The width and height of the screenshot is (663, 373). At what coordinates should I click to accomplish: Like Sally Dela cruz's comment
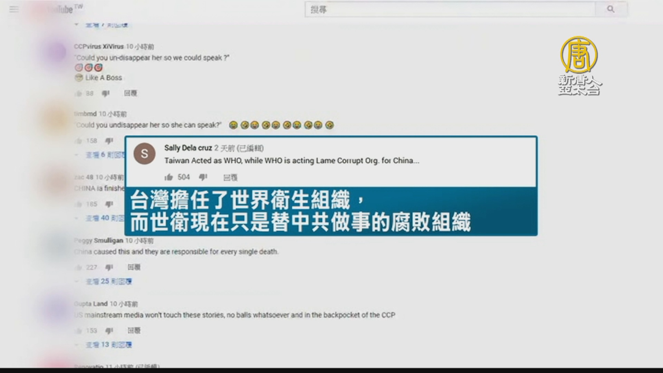tap(169, 178)
